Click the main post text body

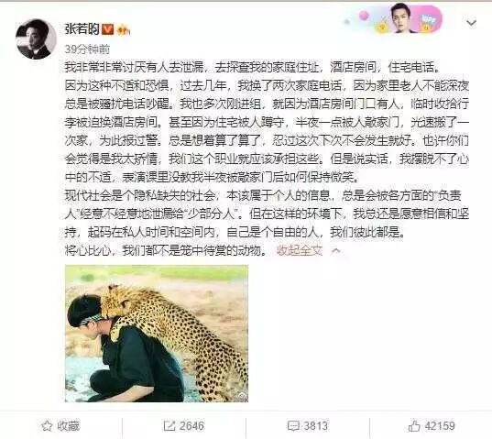267,159
